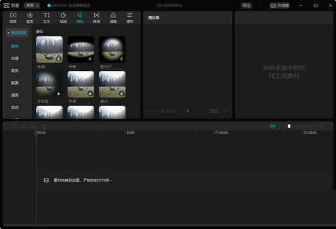This screenshot has width=336, height=229.
Task: Select the 文本 (Text) tool tab
Action: point(46,17)
